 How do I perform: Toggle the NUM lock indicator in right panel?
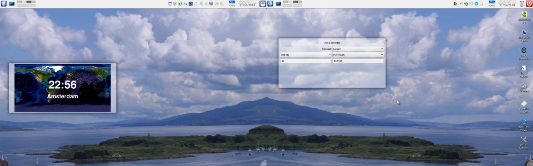(492, 2)
